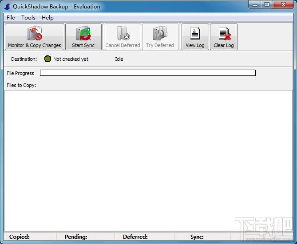Click the Monitor & Copy Changes toolbar button
This screenshot has height=244, width=297.
coord(35,37)
